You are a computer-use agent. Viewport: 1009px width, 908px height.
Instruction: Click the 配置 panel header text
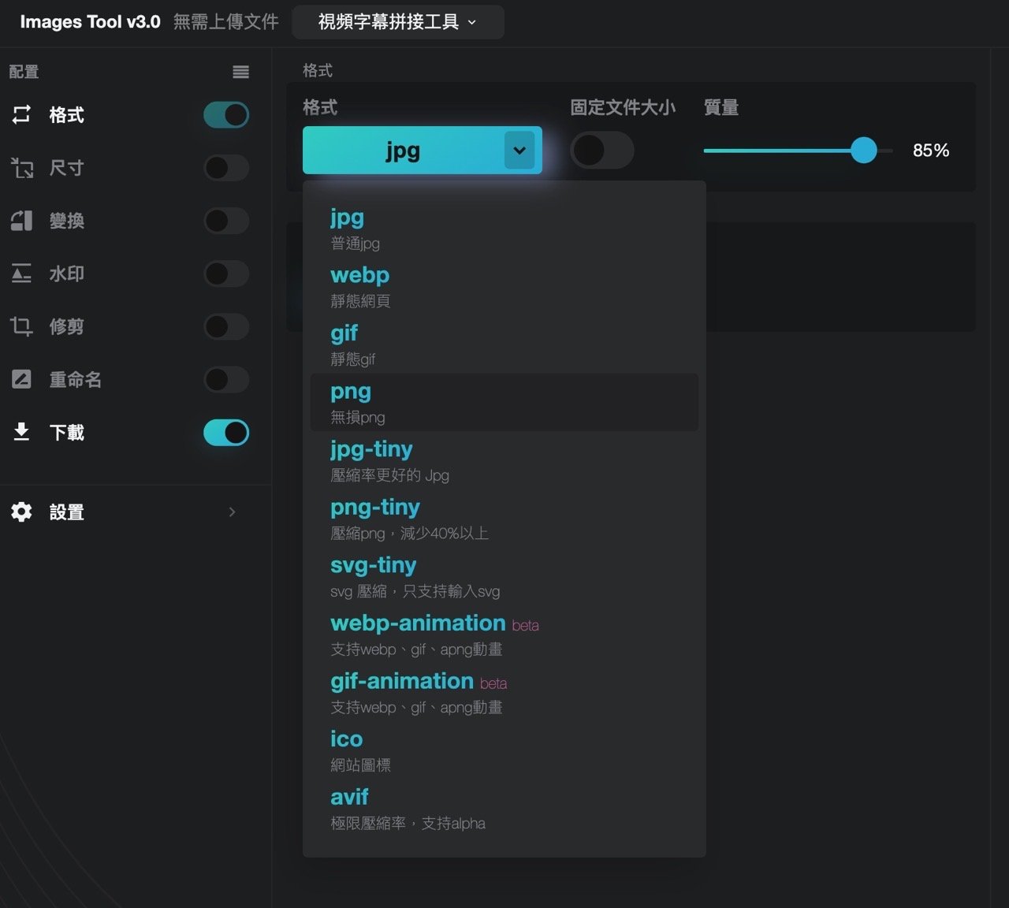[24, 72]
